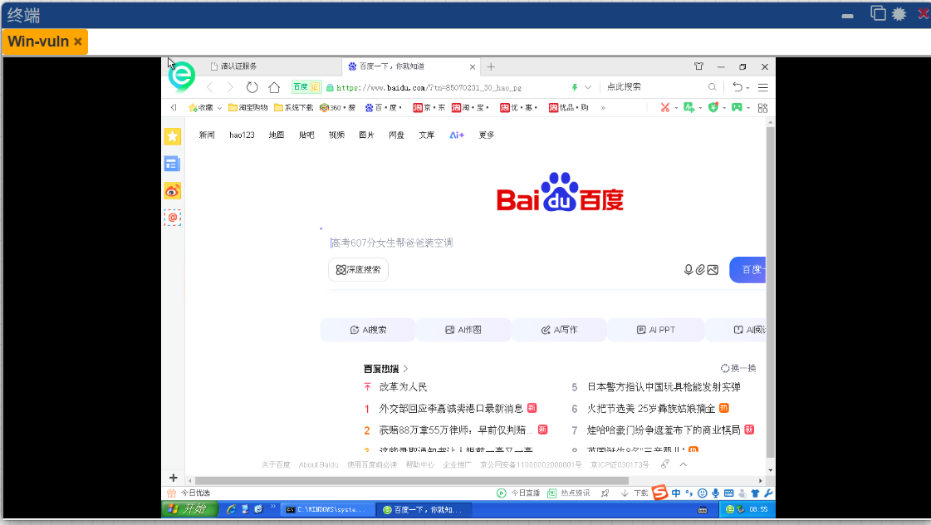The width and height of the screenshot is (931, 525).
Task: Open dropdown beside gamepad icon
Action: [x=748, y=108]
